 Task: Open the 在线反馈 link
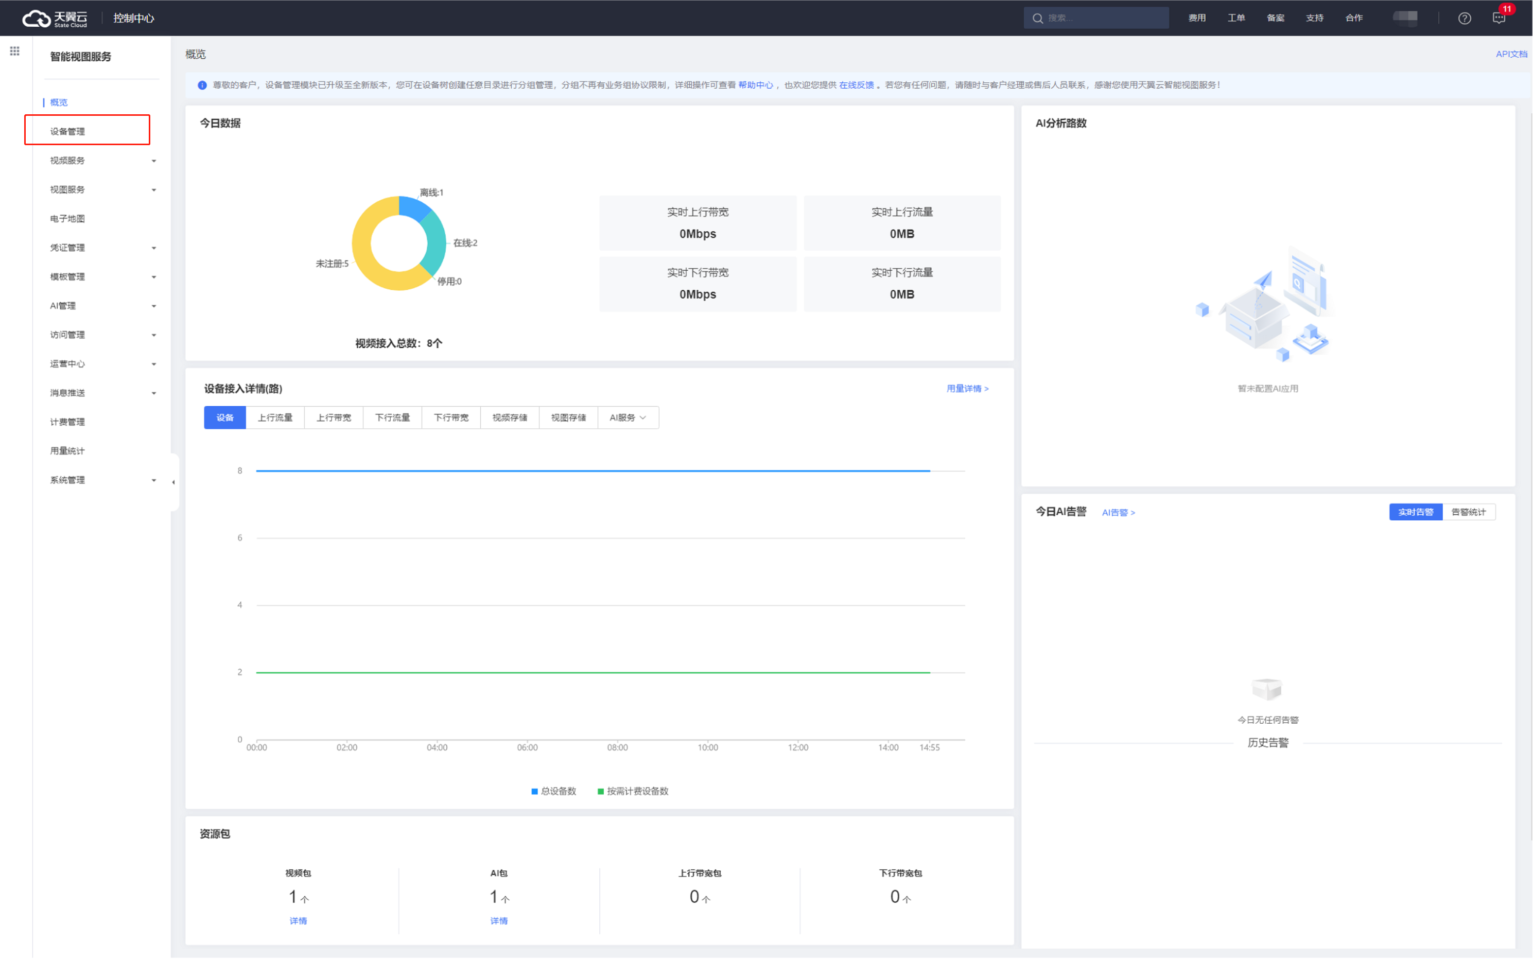856,85
